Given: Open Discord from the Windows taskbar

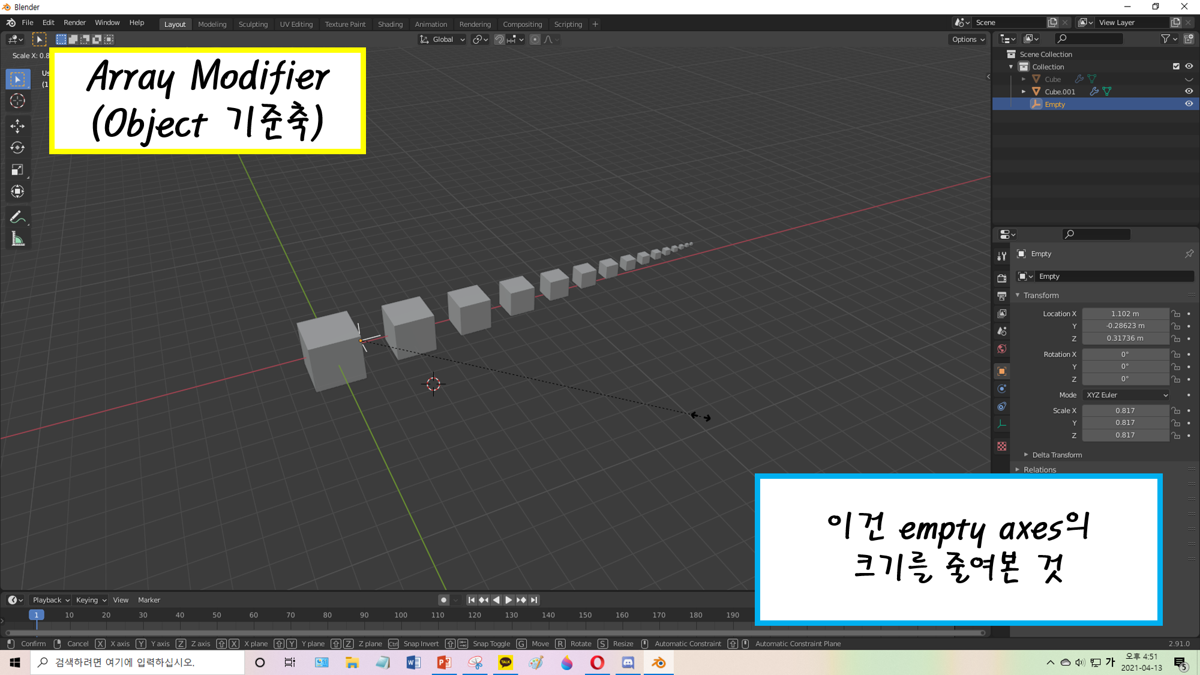Looking at the screenshot, I should point(628,662).
